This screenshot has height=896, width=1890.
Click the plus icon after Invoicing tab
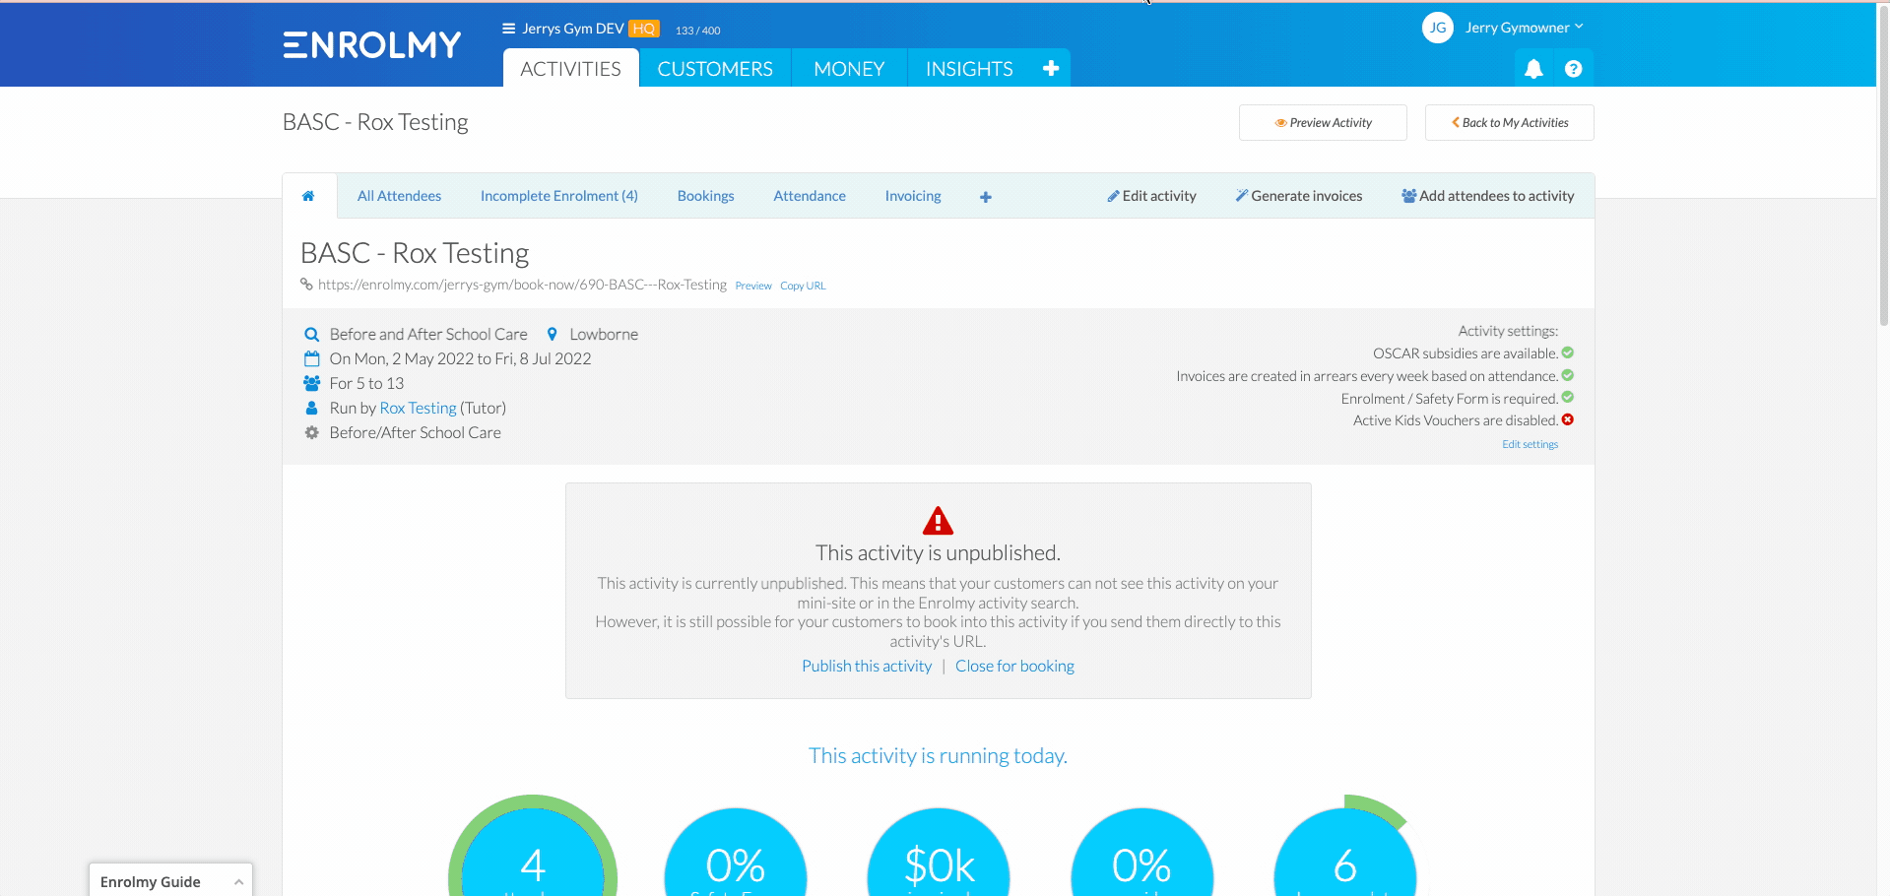click(x=985, y=197)
